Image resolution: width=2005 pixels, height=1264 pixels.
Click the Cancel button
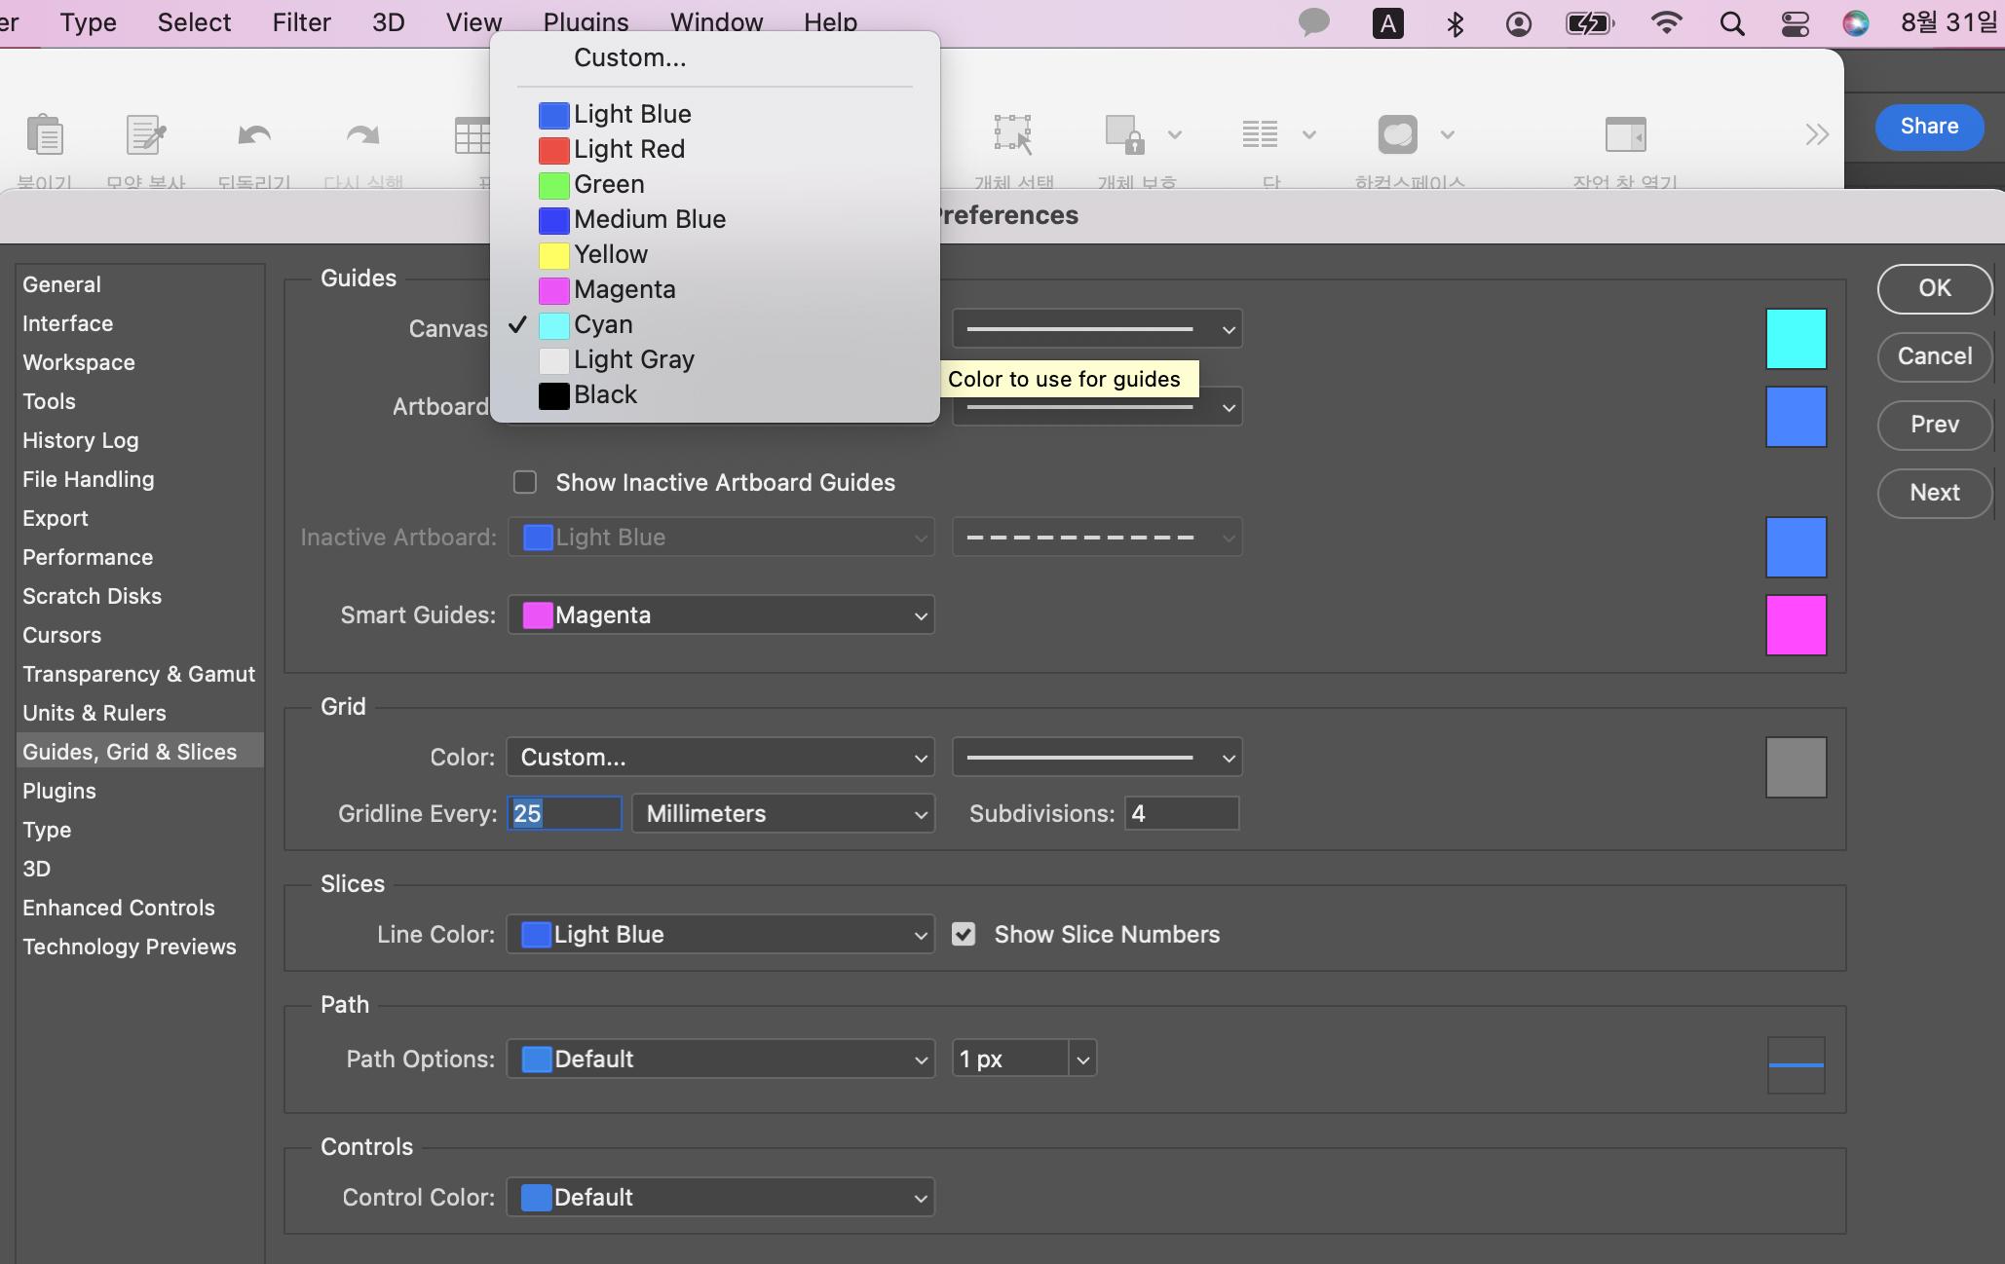pos(1934,356)
